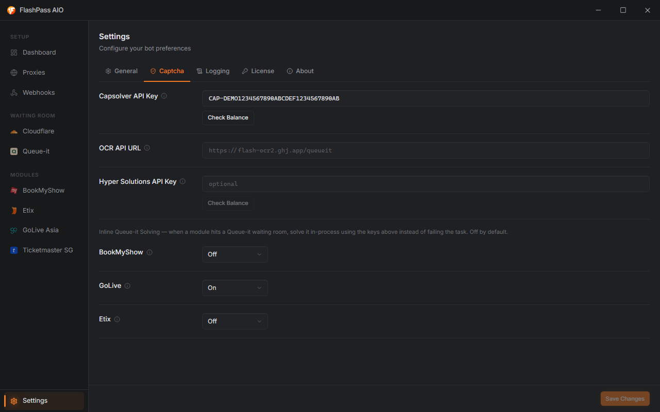Open Dashboard via its grid icon
Viewport: 660px width, 412px height.
pyautogui.click(x=14, y=53)
